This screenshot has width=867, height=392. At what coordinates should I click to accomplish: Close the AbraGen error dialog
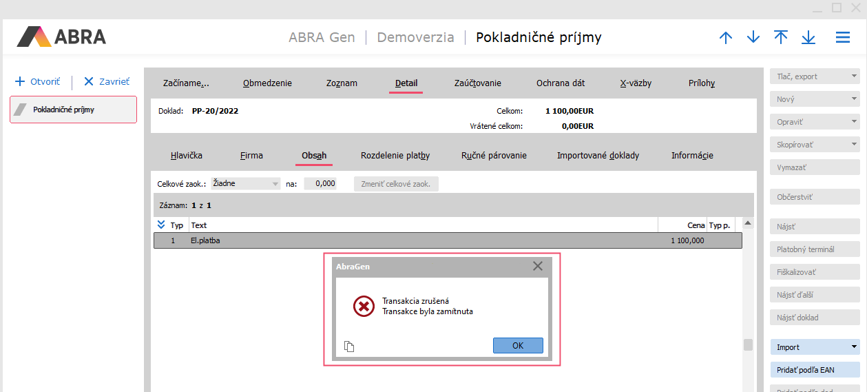[538, 266]
